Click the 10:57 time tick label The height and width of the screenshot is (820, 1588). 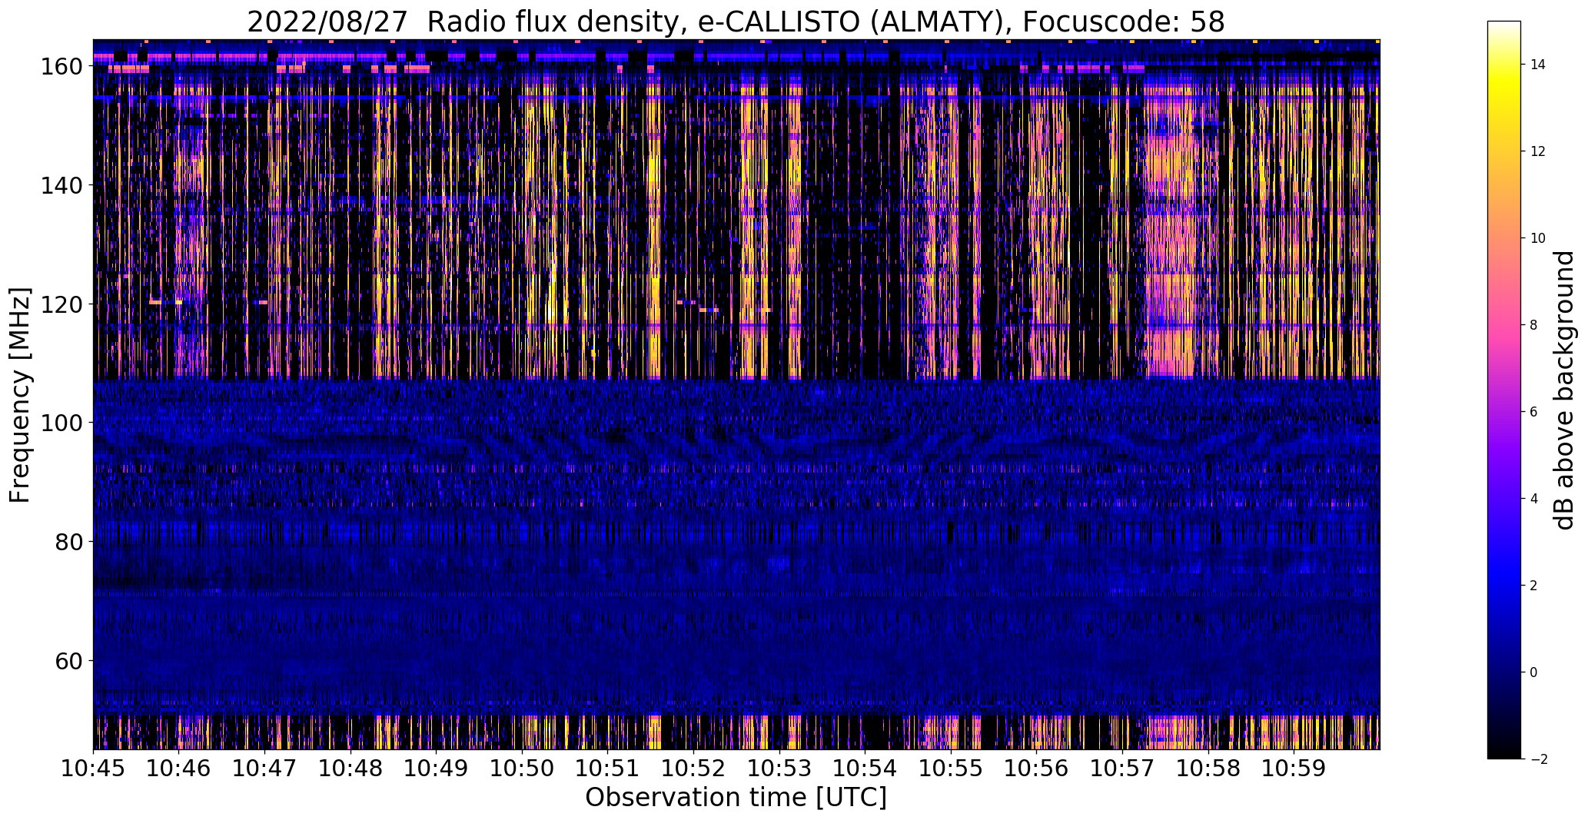pyautogui.click(x=1122, y=768)
